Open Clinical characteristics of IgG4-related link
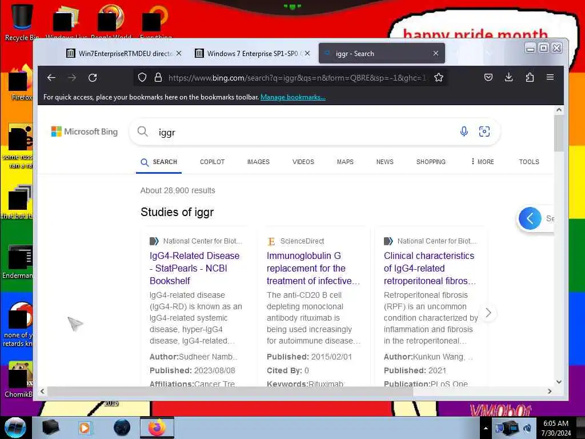Image resolution: width=585 pixels, height=439 pixels. pyautogui.click(x=430, y=268)
